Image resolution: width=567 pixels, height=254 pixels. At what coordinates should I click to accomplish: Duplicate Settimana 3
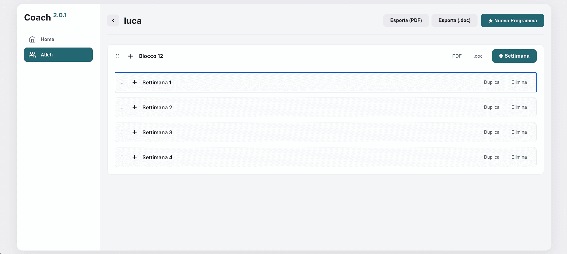pyautogui.click(x=492, y=132)
